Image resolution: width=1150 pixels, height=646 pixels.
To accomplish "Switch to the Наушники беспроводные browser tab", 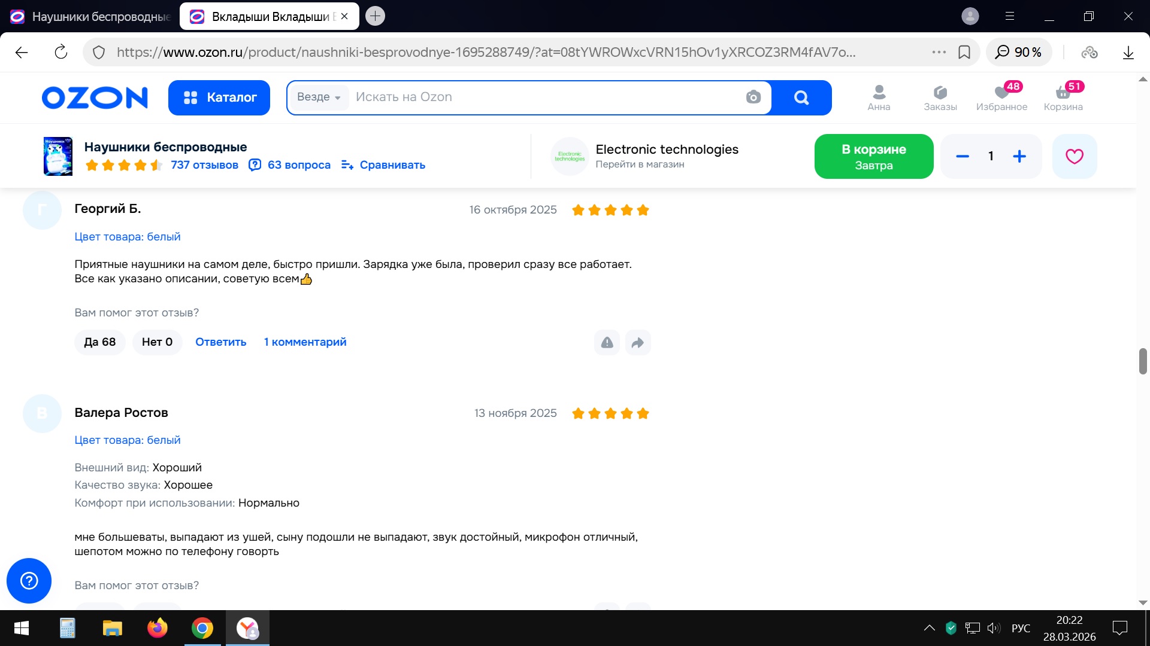I will coord(93,17).
